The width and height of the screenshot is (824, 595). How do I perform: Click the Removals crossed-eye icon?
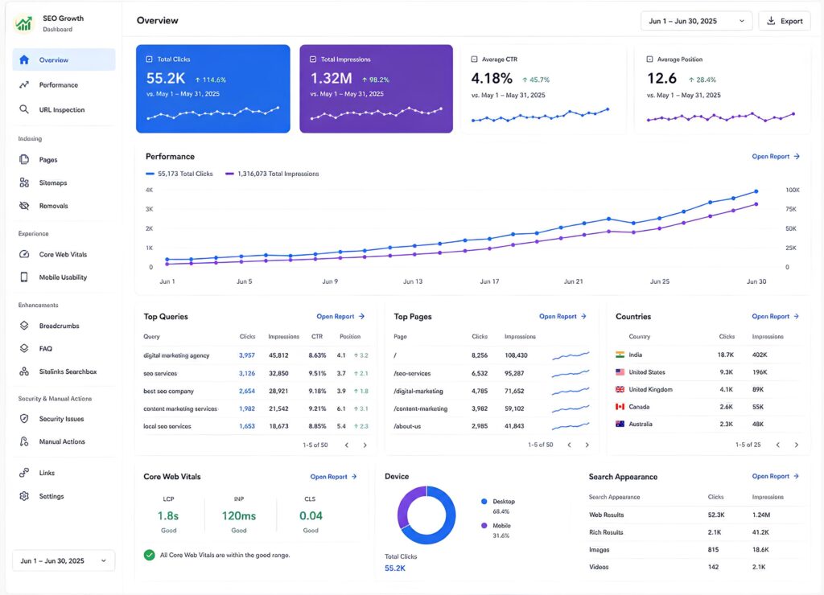pyautogui.click(x=24, y=206)
